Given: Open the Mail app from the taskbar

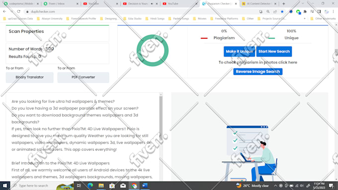Looking at the screenshot, I should [x=123, y=186].
